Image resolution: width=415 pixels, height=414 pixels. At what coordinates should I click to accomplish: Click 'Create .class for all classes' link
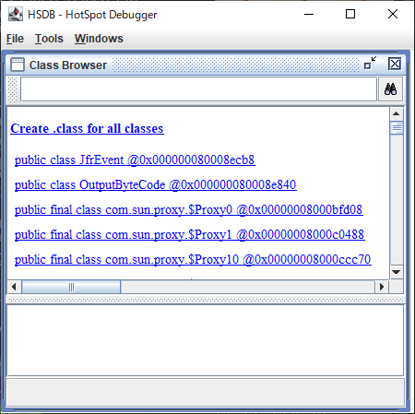pyautogui.click(x=87, y=128)
